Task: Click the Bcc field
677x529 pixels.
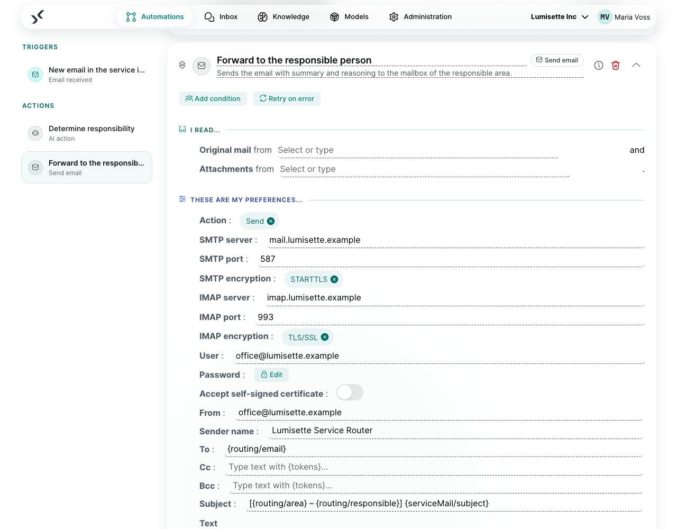Action: pos(436,486)
